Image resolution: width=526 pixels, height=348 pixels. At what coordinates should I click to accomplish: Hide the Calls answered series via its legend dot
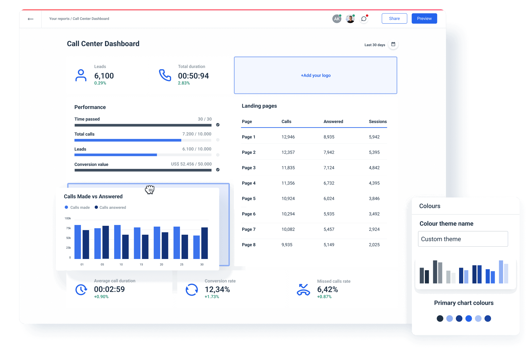click(x=96, y=207)
